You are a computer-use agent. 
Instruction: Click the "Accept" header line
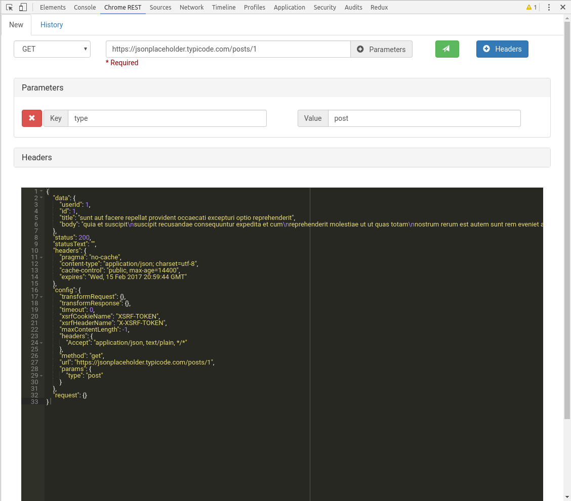(x=127, y=342)
